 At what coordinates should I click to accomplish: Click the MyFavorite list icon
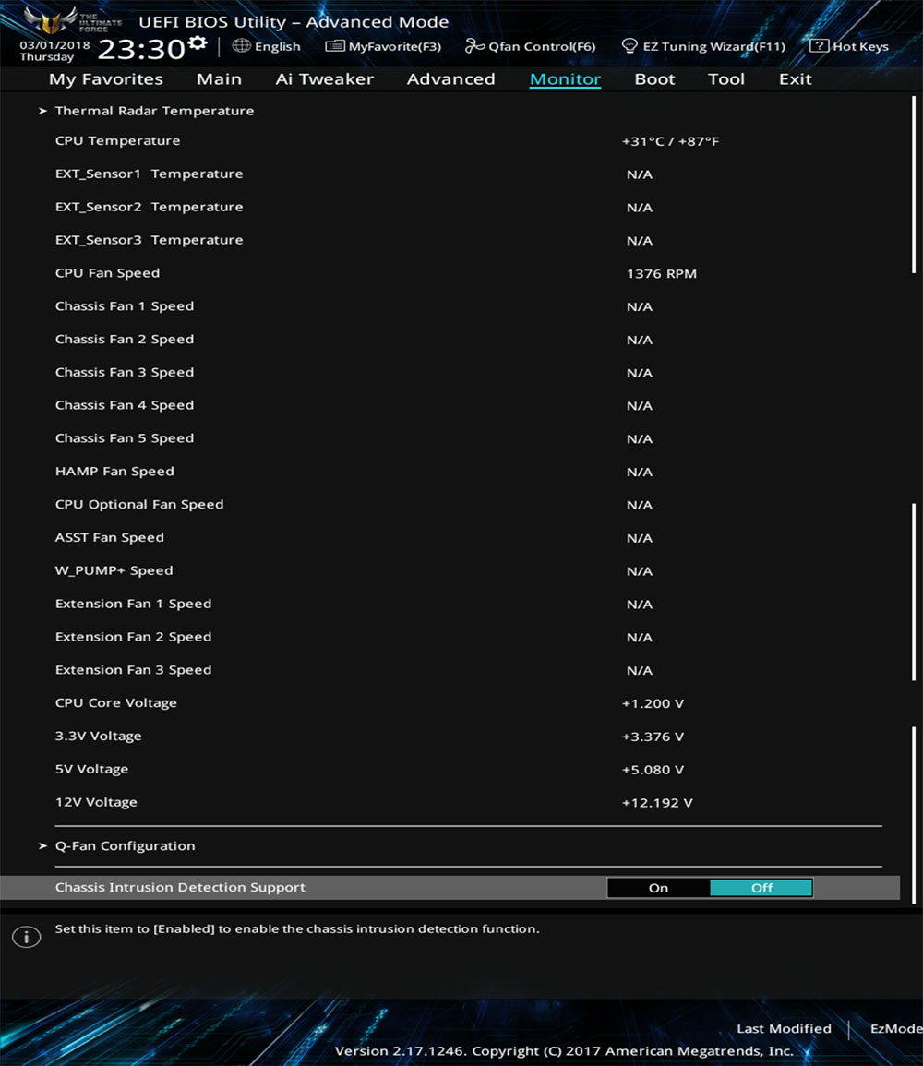(x=334, y=45)
